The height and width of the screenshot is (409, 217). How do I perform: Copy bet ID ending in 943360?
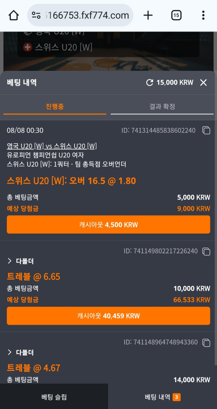[x=206, y=342]
